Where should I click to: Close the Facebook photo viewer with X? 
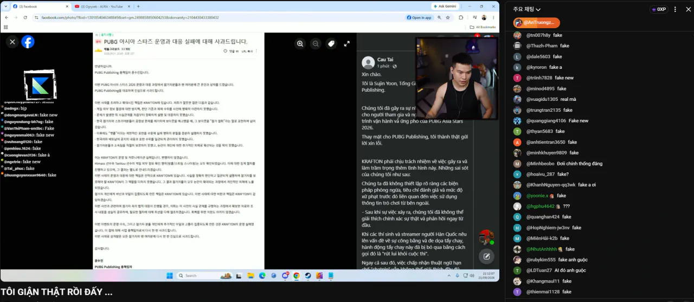12,42
